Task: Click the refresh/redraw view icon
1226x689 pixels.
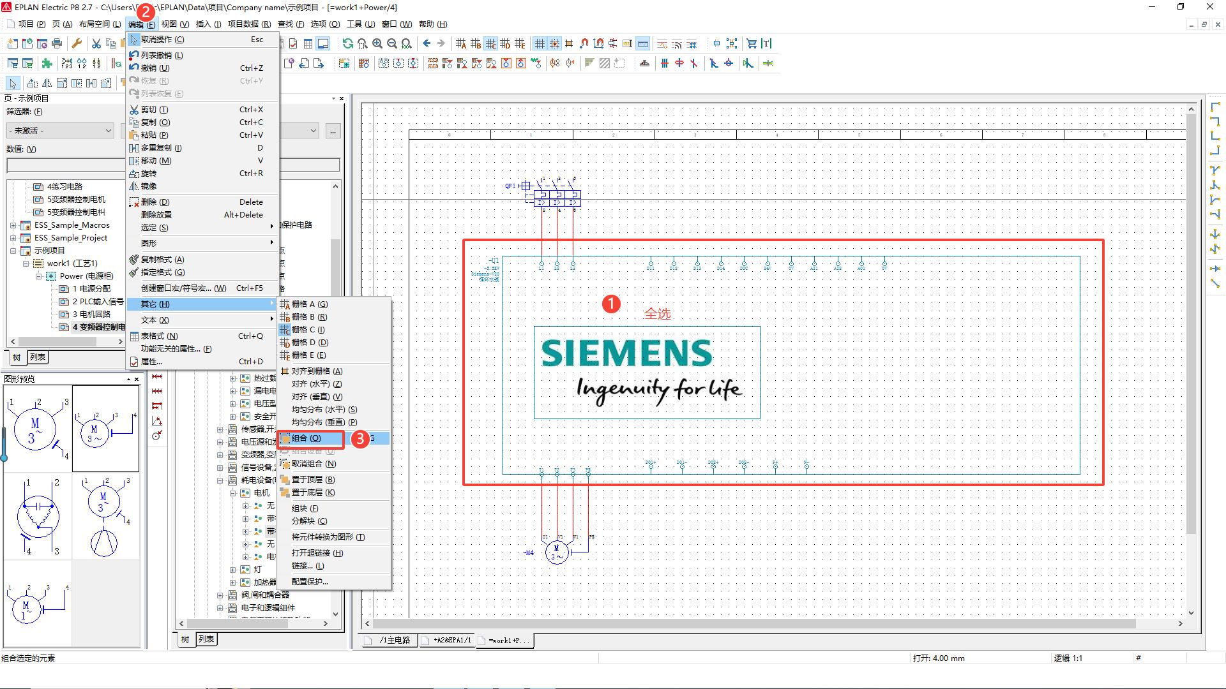Action: (347, 43)
